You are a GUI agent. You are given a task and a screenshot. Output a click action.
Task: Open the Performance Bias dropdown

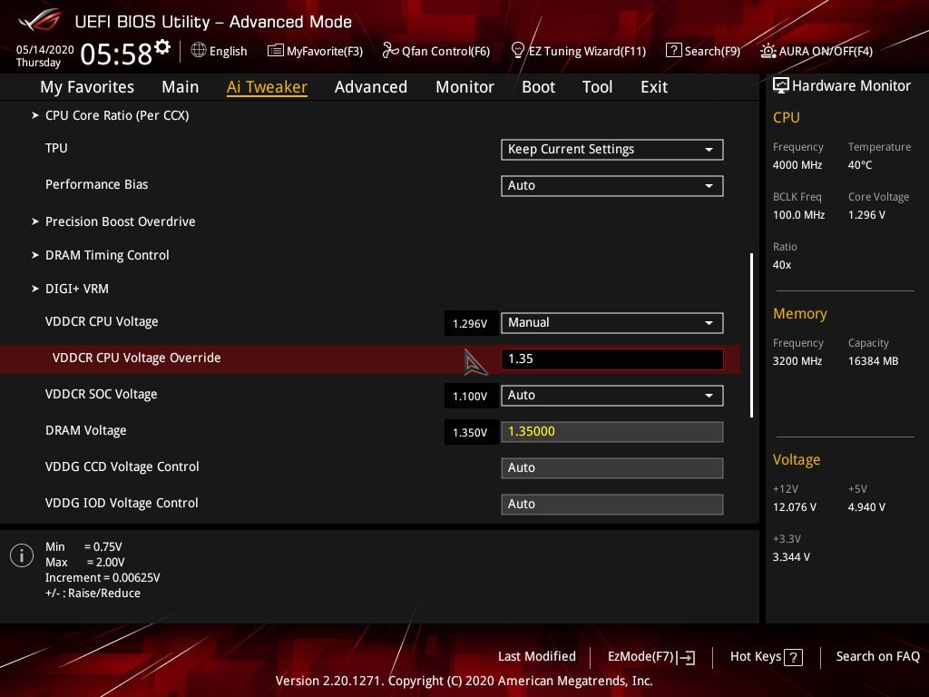(612, 185)
